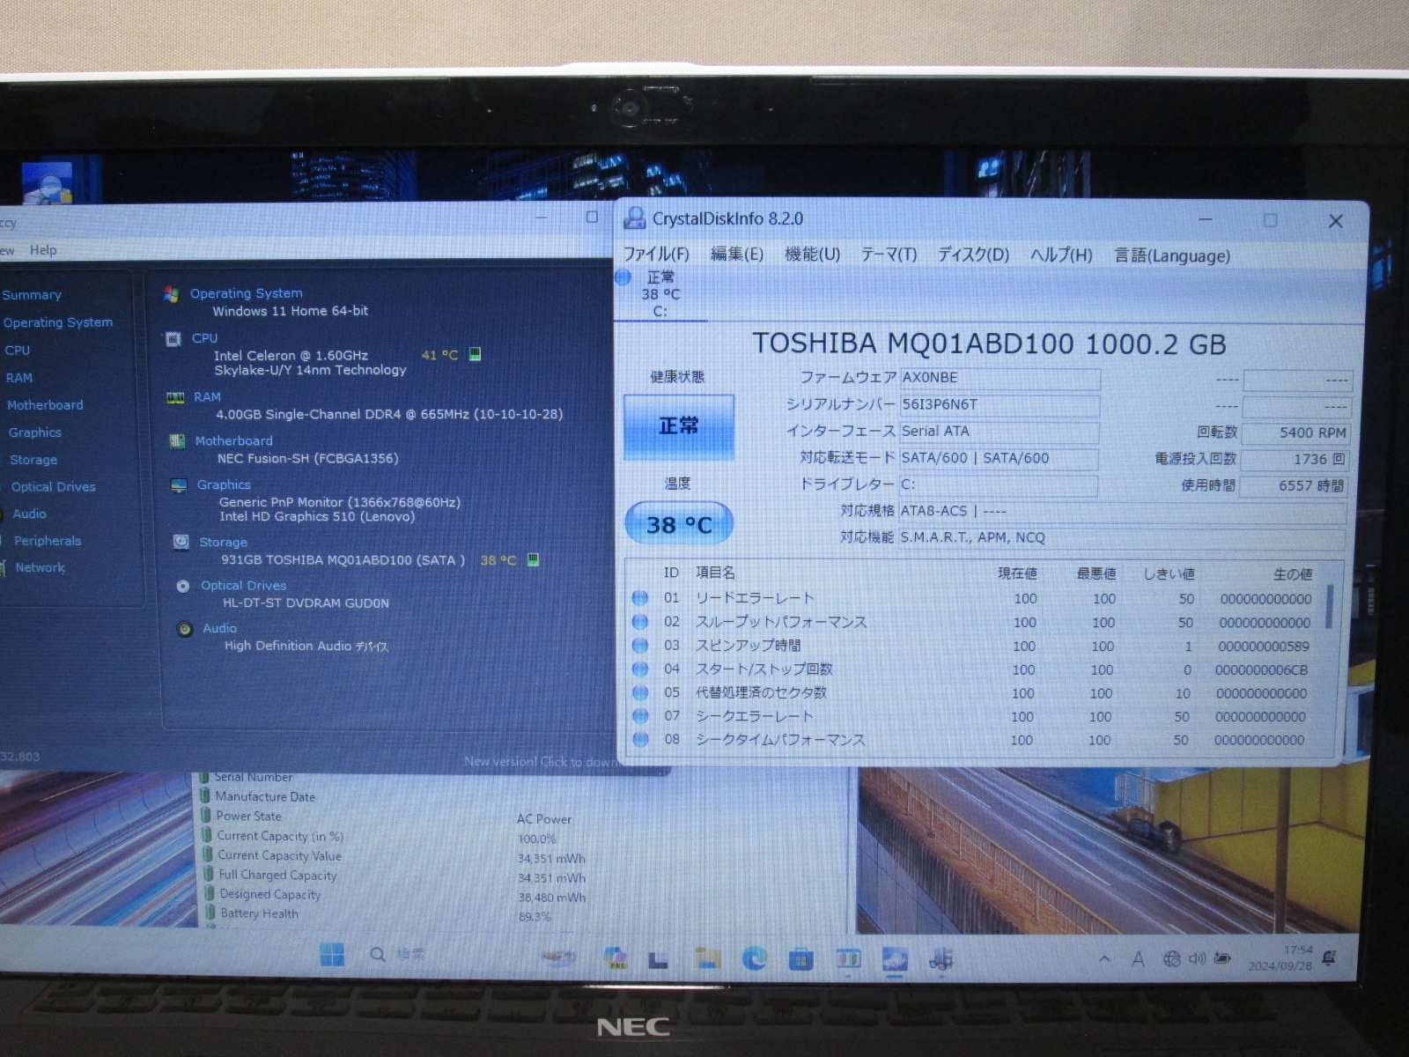Select Motherboard in Speccy sidebar
The width and height of the screenshot is (1409, 1057).
(x=45, y=405)
